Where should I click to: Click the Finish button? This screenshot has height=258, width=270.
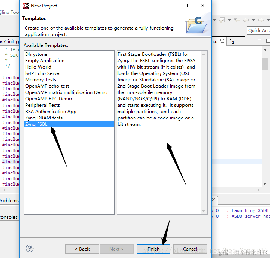[x=153, y=249]
